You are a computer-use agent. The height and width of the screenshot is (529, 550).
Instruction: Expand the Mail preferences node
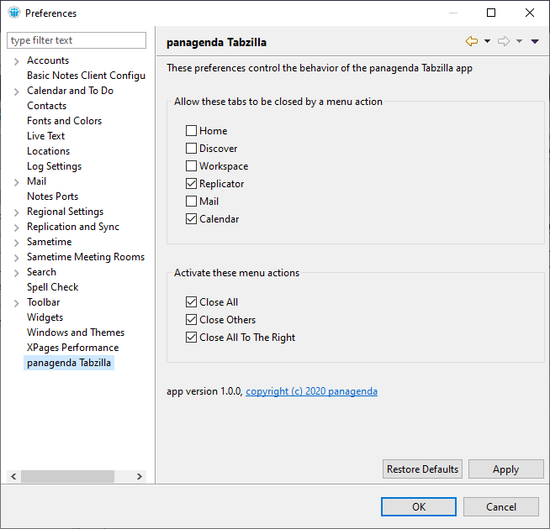click(x=17, y=182)
